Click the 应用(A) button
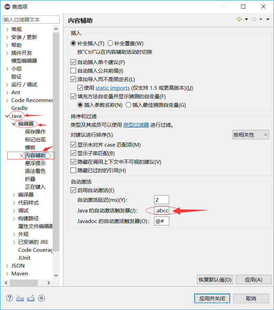The image size is (274, 310). pos(253,280)
